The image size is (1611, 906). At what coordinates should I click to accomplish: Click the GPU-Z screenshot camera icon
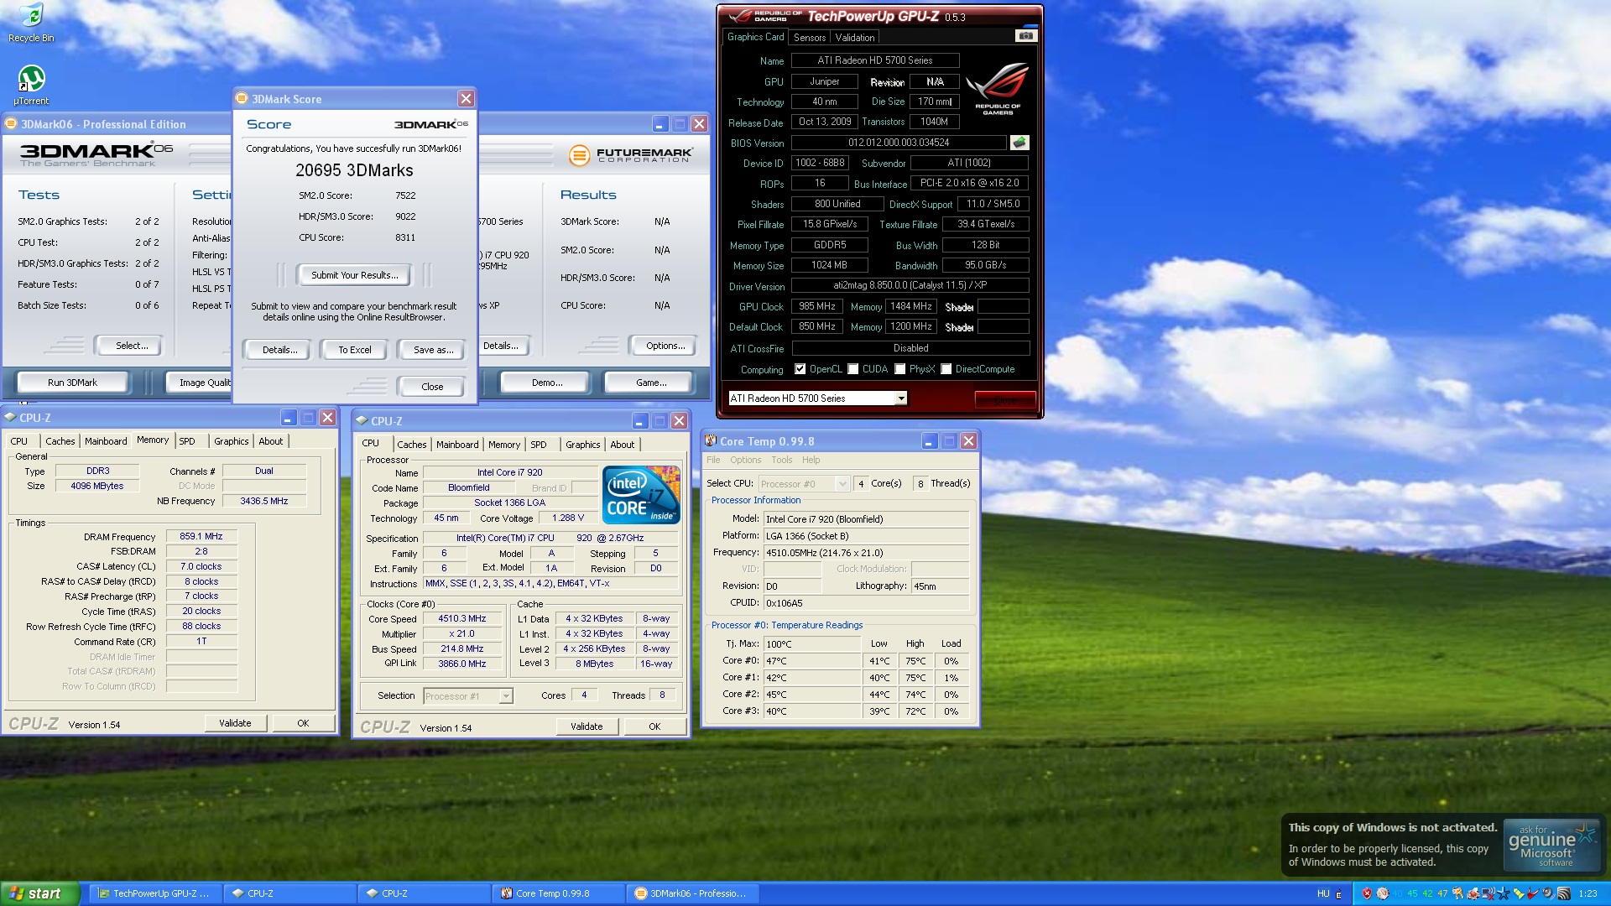1025,36
